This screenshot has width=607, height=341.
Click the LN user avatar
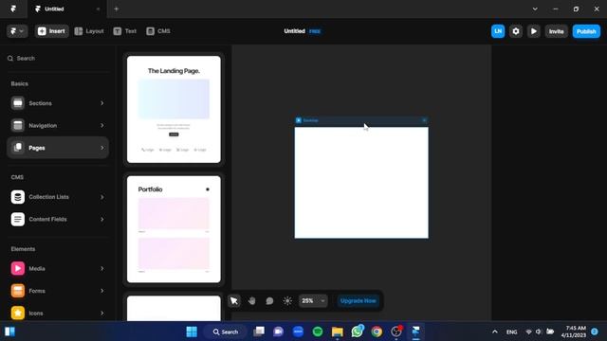(x=498, y=31)
